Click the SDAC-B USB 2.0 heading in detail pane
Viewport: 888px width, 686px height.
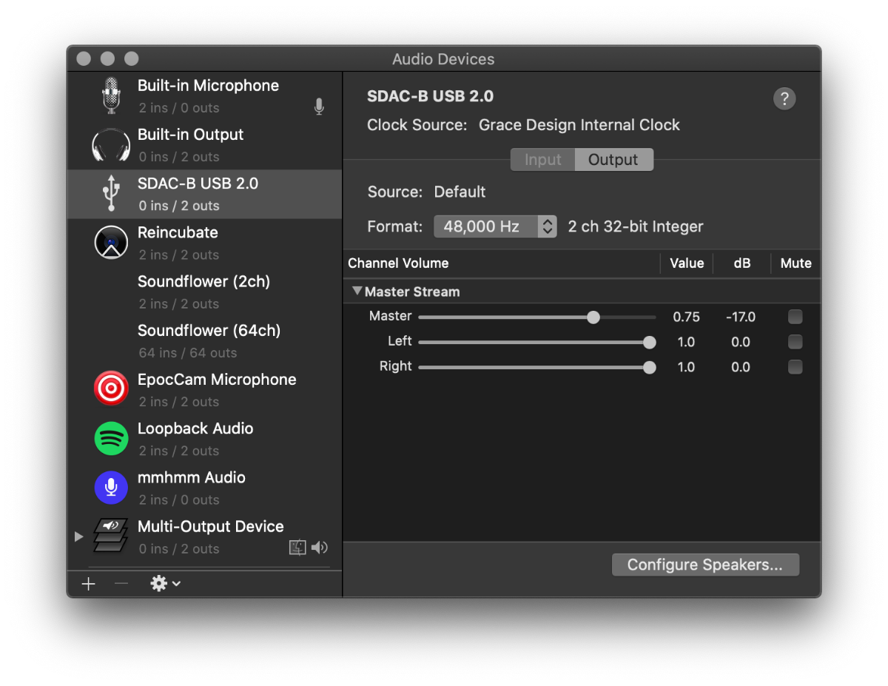coord(430,96)
